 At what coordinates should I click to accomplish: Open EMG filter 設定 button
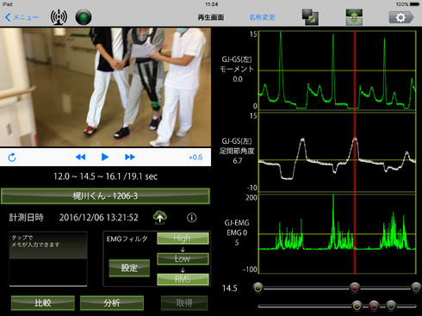(x=129, y=268)
